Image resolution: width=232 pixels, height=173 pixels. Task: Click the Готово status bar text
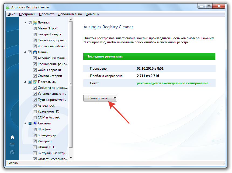coord(13,163)
